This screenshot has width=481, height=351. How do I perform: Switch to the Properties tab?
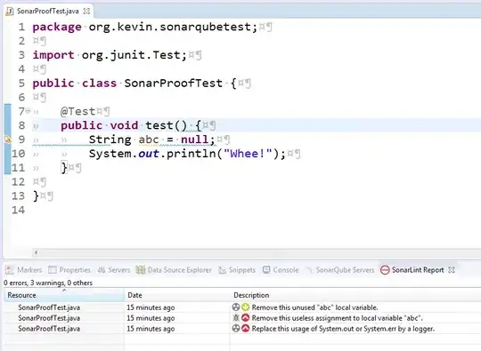pyautogui.click(x=69, y=270)
